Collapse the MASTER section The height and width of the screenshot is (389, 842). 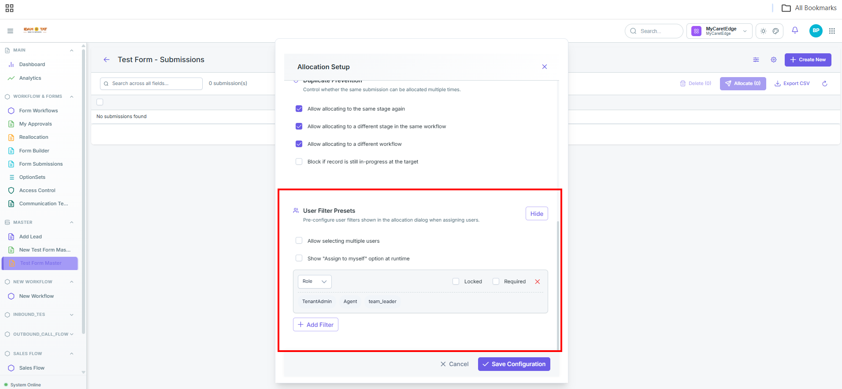[71, 222]
